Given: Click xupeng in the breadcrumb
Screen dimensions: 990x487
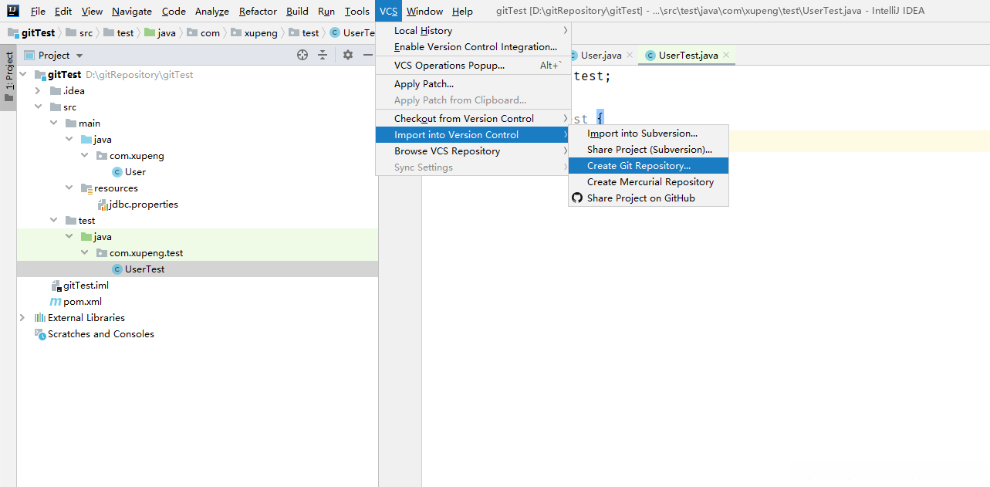Looking at the screenshot, I should [261, 33].
